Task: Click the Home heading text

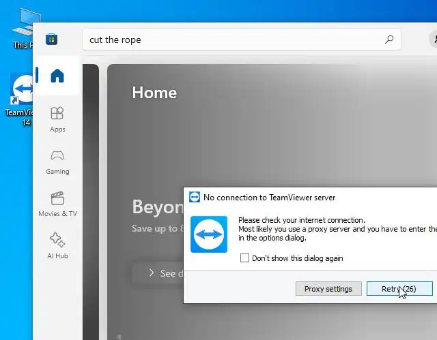Action: click(x=154, y=93)
